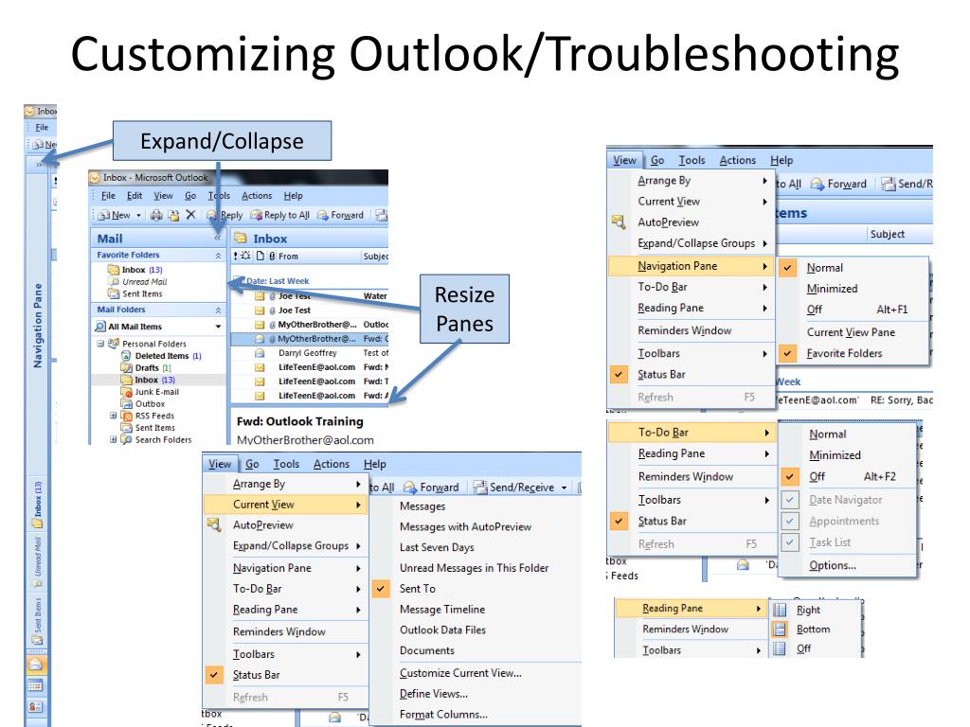Open the All Mail Items dropdown arrow
970x727 pixels.
coord(219,327)
